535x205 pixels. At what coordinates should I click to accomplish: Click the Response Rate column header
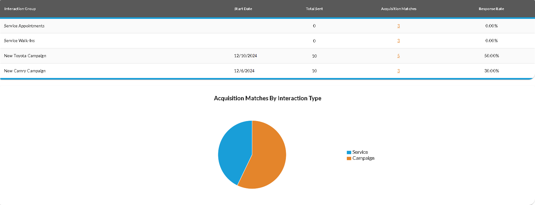tap(491, 9)
